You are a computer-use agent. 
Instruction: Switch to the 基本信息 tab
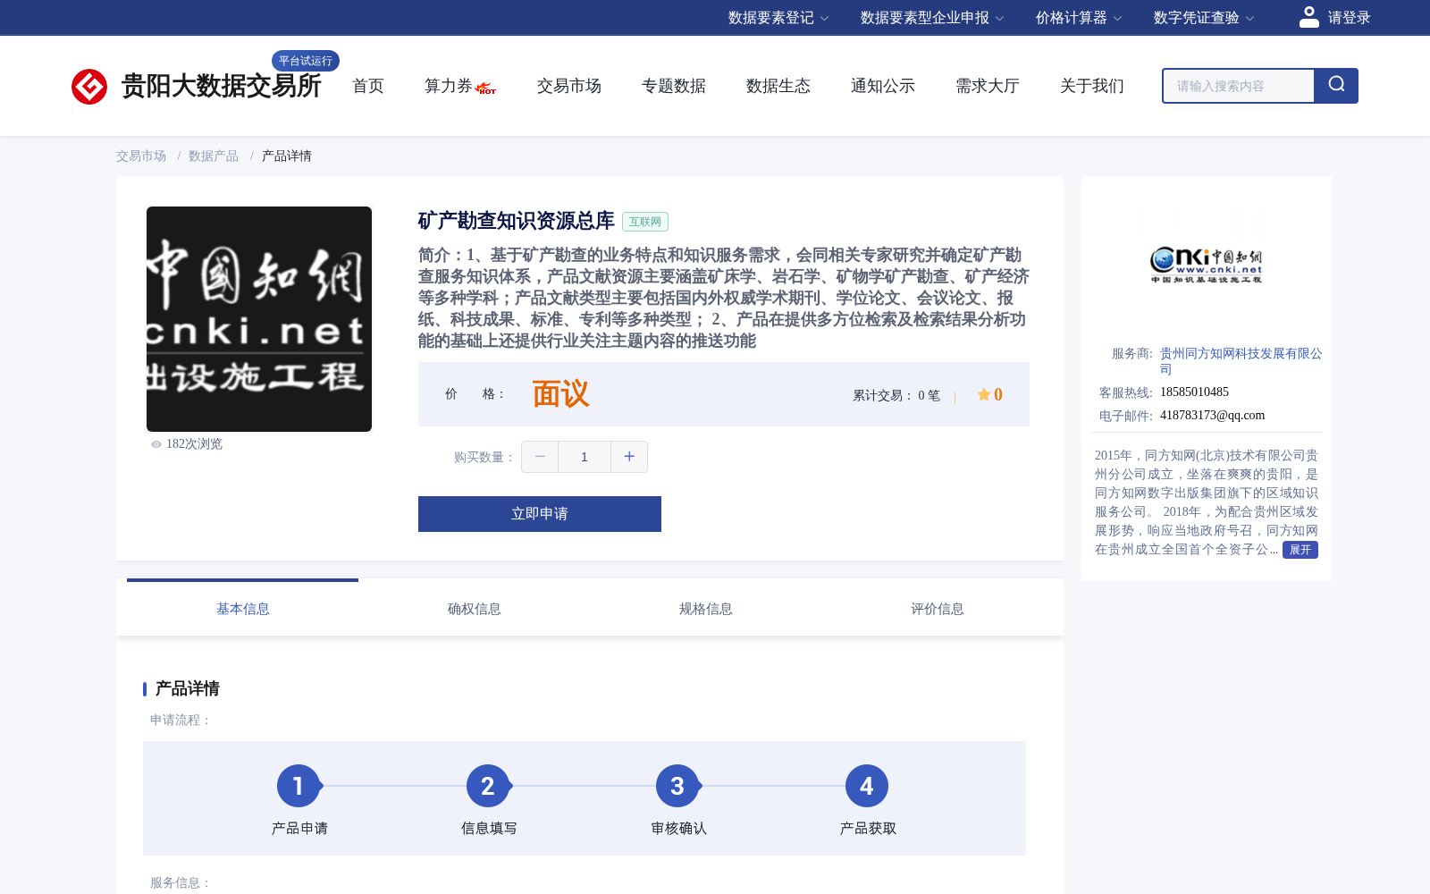[243, 609]
